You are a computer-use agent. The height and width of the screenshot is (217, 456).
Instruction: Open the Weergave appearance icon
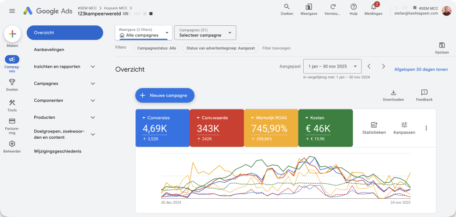309,7
